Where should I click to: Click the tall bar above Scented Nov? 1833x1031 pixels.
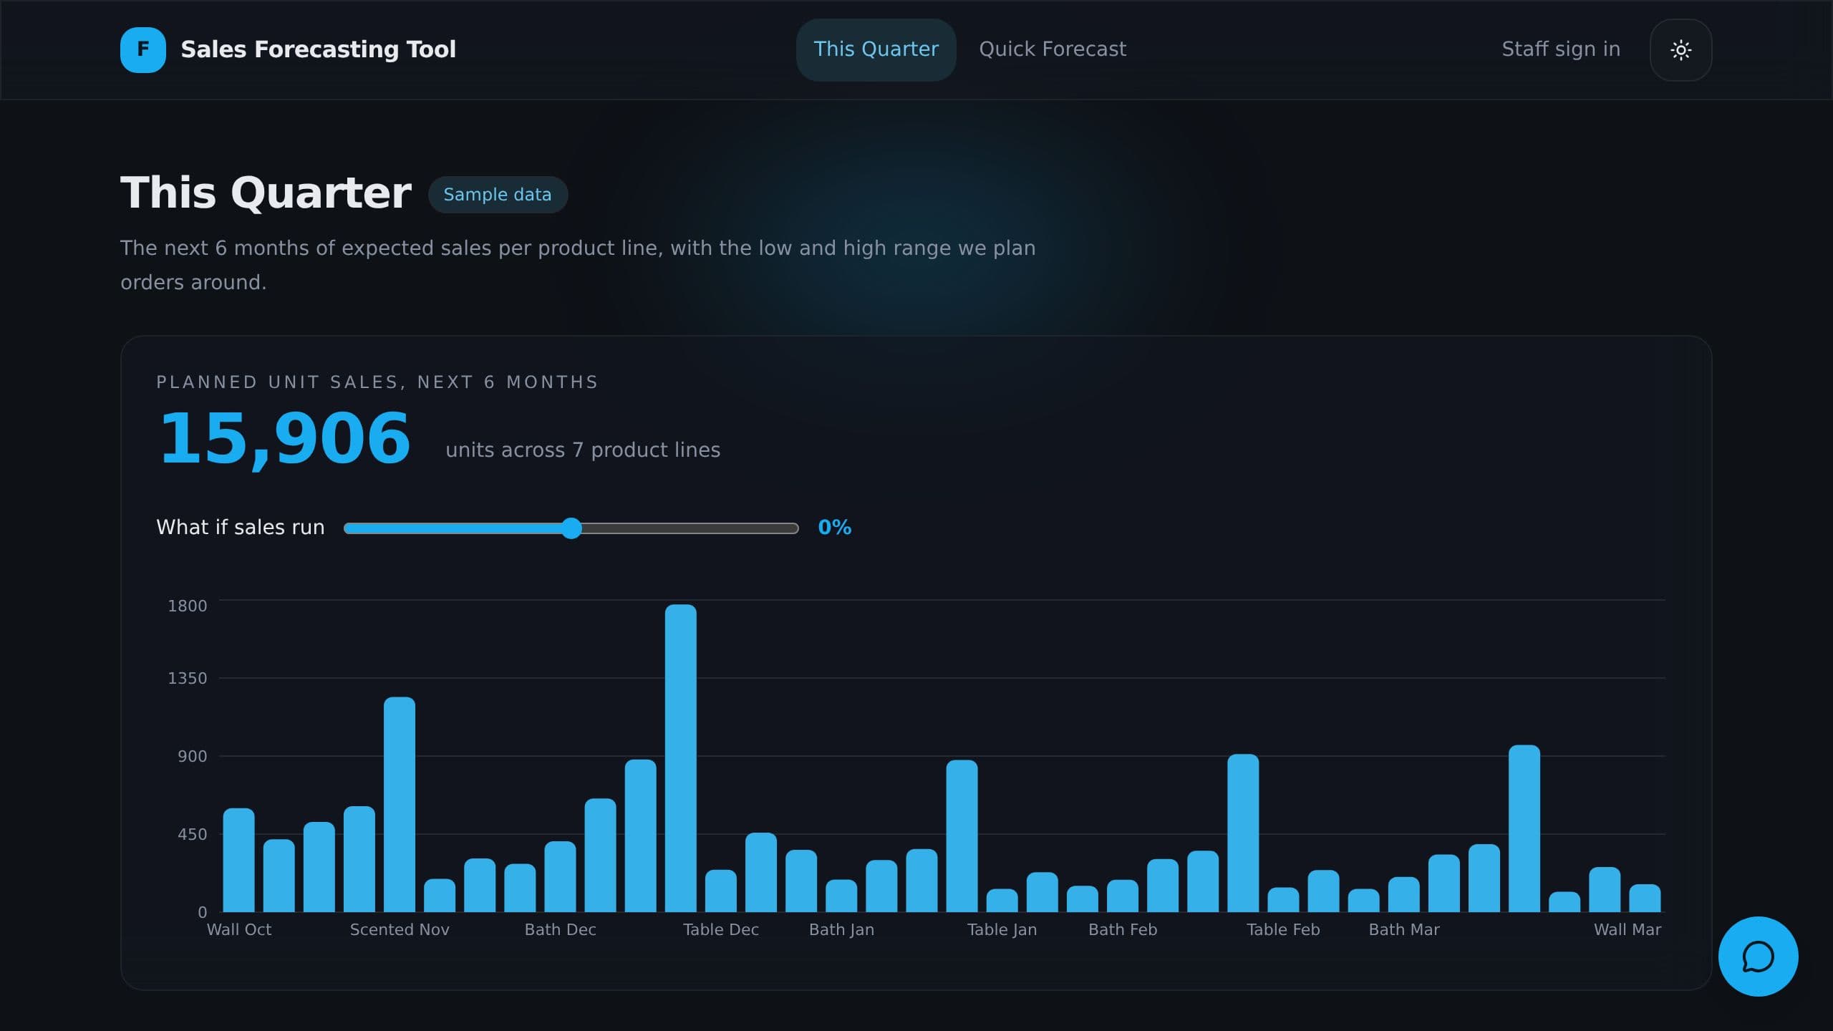point(399,804)
